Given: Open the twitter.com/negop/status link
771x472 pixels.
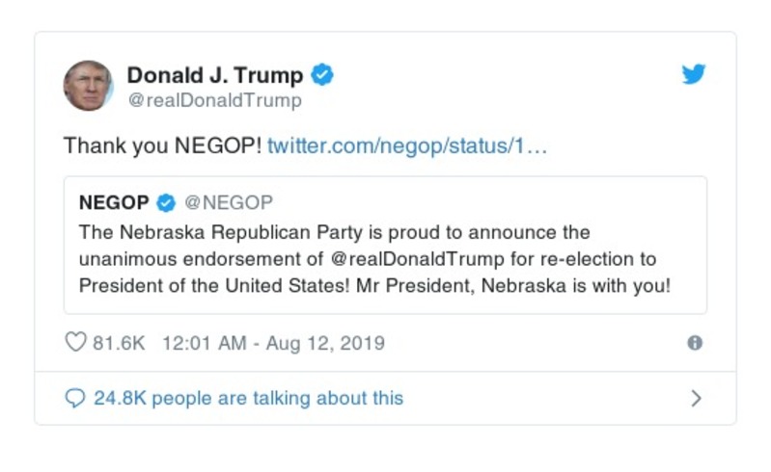Looking at the screenshot, I should tap(407, 146).
